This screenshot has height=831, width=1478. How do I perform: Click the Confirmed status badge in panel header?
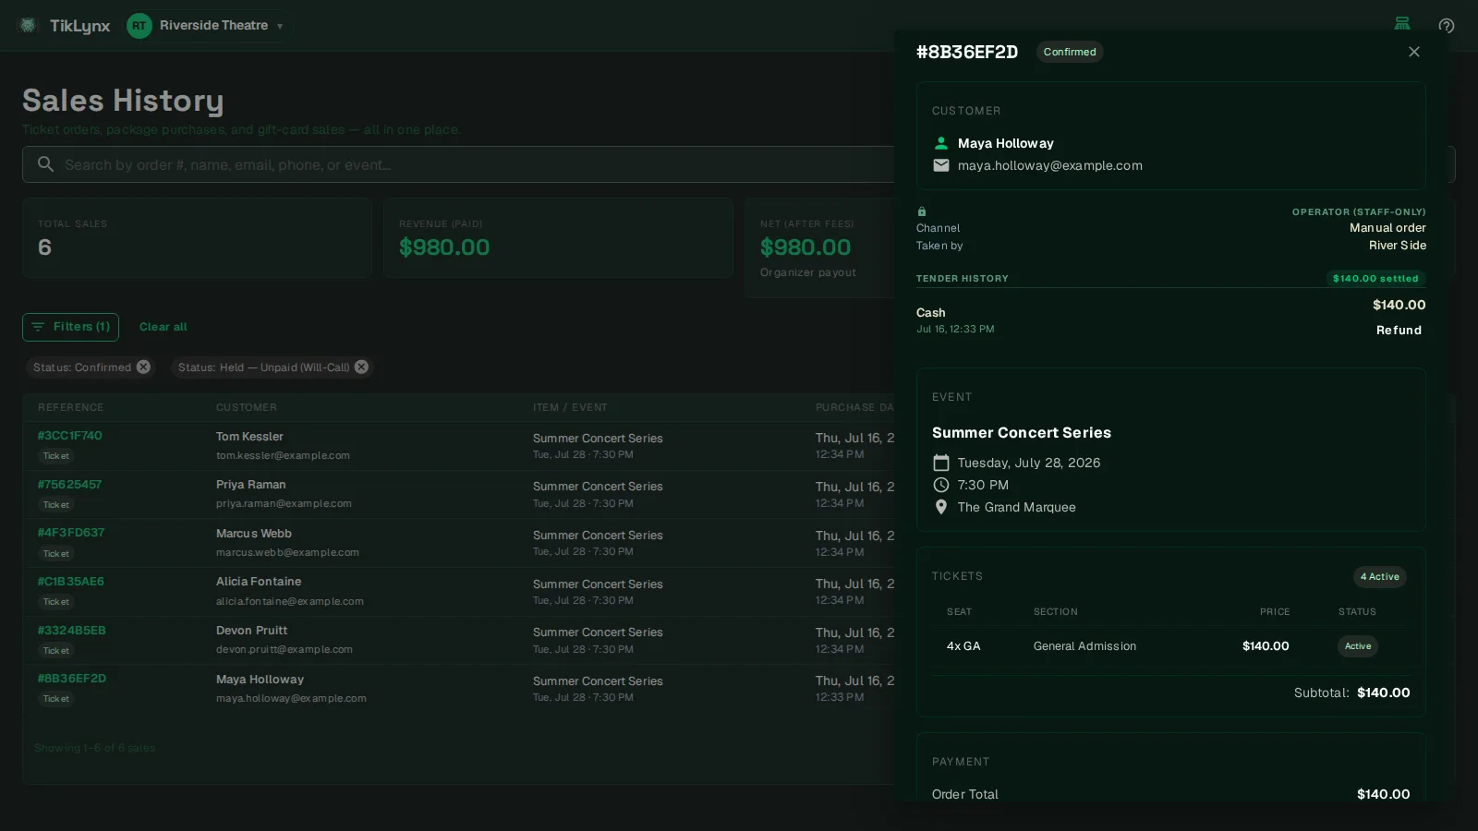tap(1070, 52)
